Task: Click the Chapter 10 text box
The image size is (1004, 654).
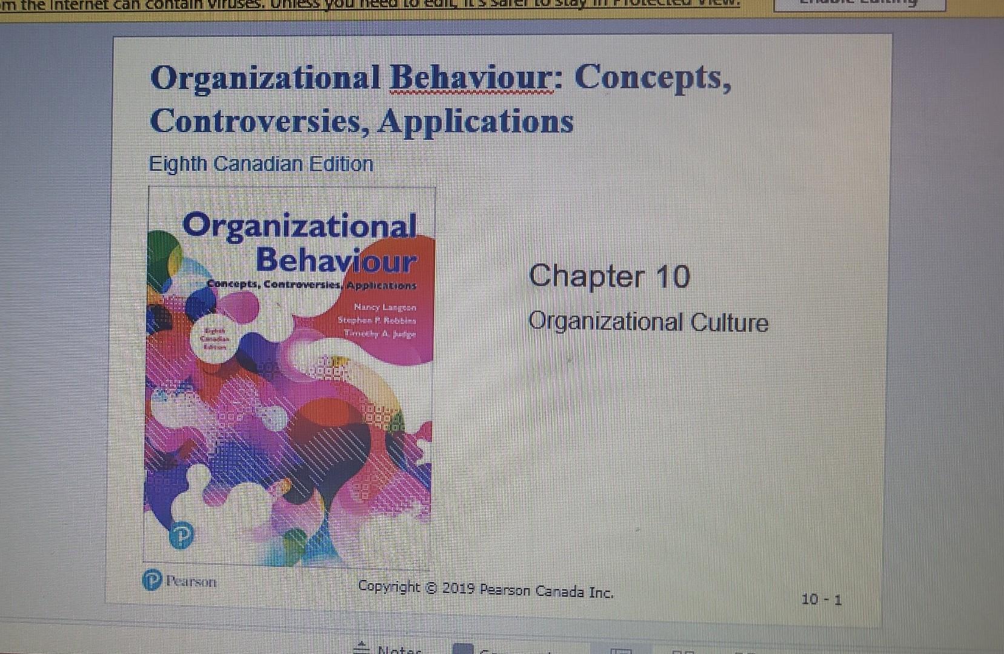Action: tap(608, 277)
